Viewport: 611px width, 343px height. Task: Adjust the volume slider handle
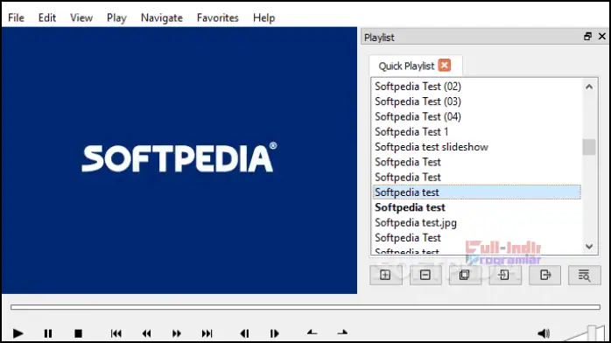click(592, 333)
